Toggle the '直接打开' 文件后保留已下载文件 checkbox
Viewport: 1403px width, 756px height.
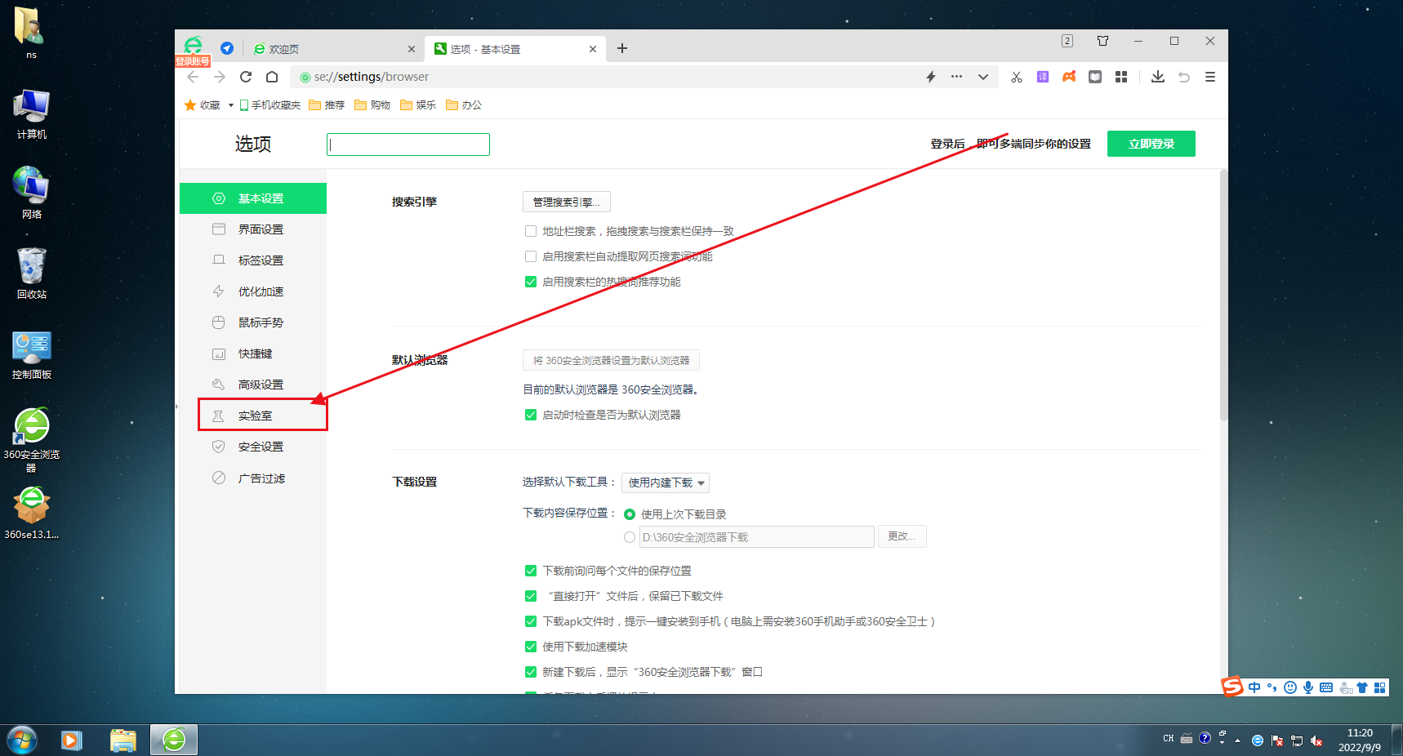click(531, 596)
